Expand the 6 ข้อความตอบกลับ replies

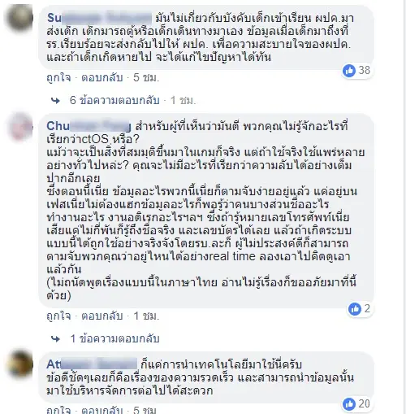pos(114,101)
